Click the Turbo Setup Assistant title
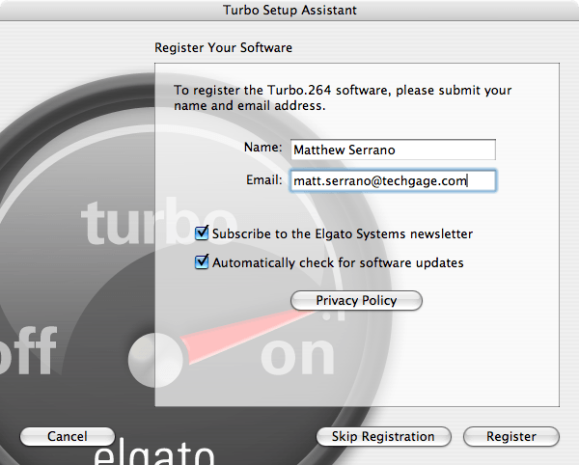The image size is (579, 465). coord(289,10)
